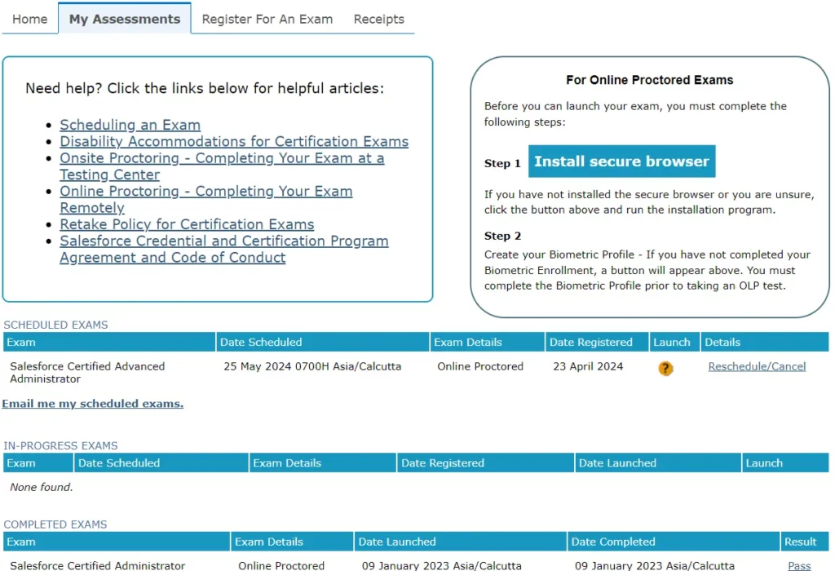Click None found under In-Progress Exams

41,487
